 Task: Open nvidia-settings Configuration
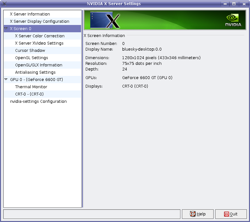[42, 102]
